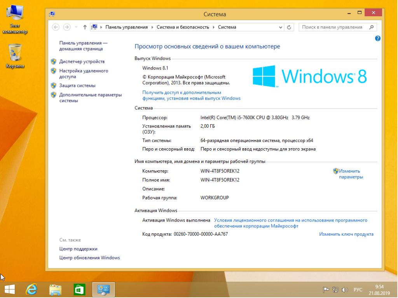Open Панель управления — домашняя страница
The width and height of the screenshot is (398, 298).
(83, 46)
